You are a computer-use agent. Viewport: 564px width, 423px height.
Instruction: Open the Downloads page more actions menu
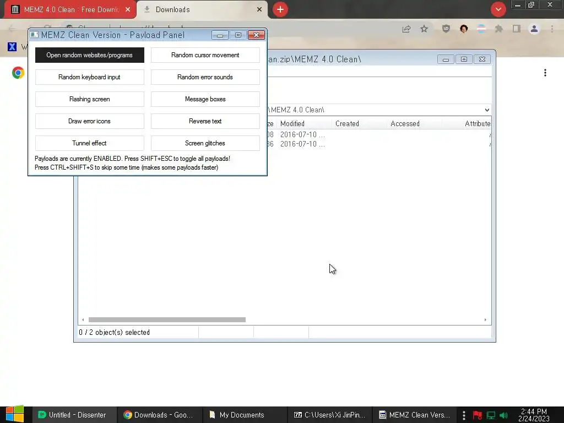(545, 73)
